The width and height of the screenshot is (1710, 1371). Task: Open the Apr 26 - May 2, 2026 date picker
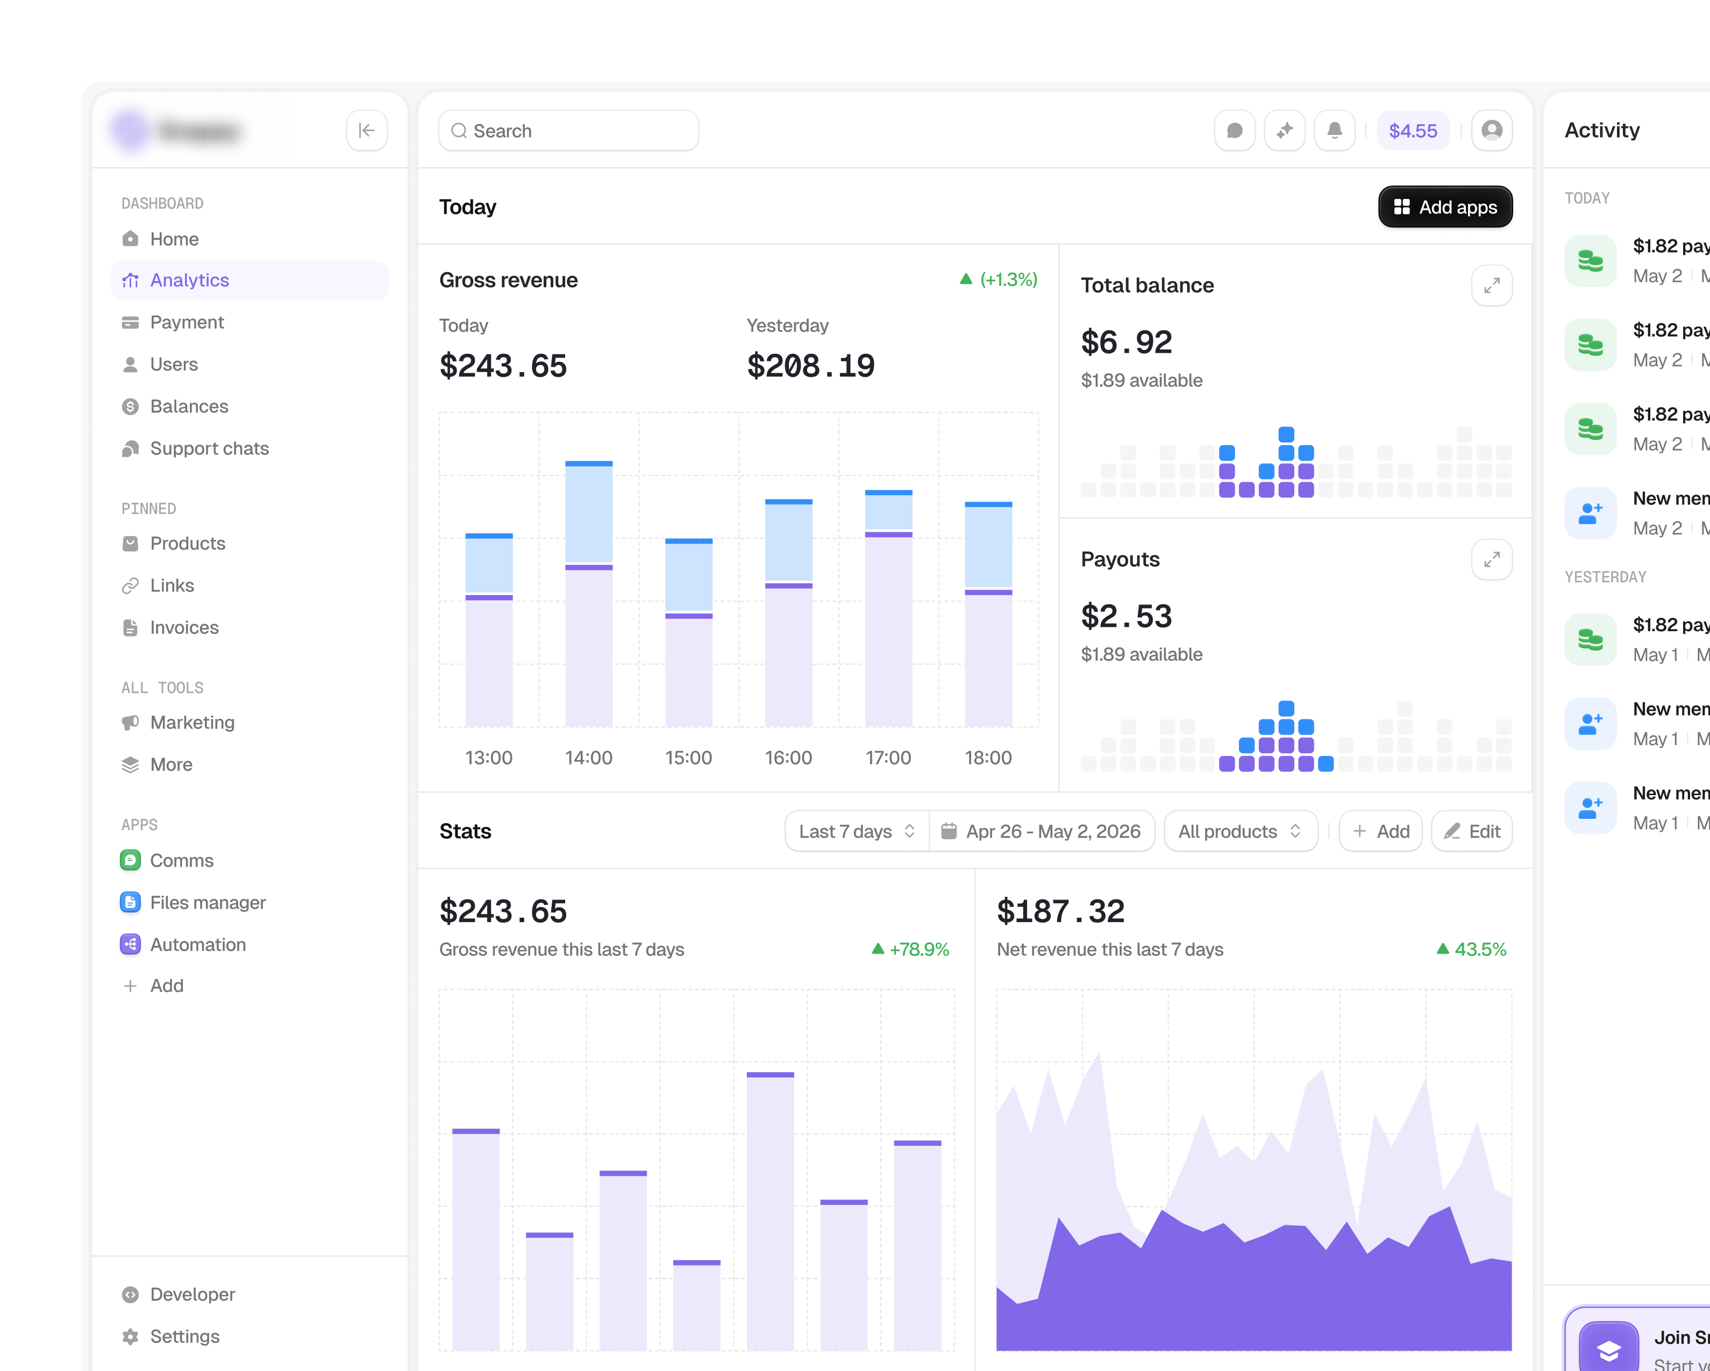coord(1042,831)
